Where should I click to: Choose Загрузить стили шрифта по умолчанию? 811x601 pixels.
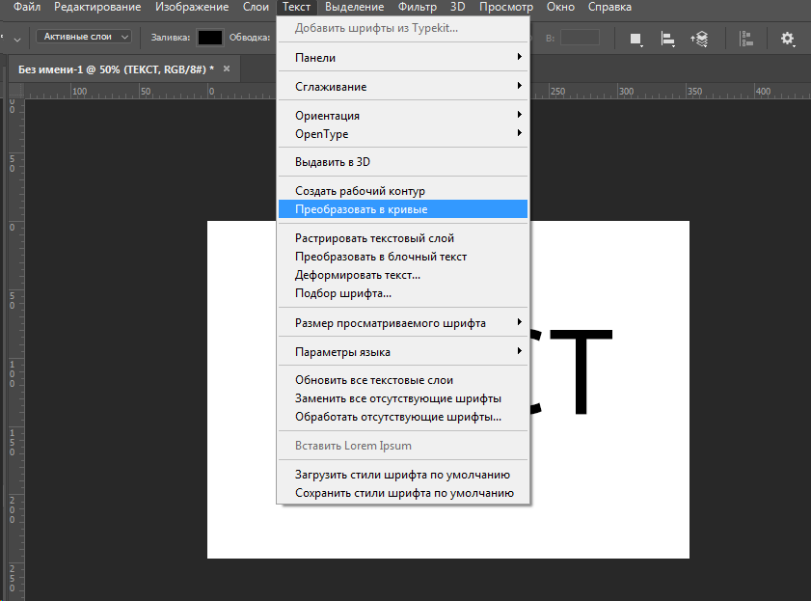[x=403, y=475]
